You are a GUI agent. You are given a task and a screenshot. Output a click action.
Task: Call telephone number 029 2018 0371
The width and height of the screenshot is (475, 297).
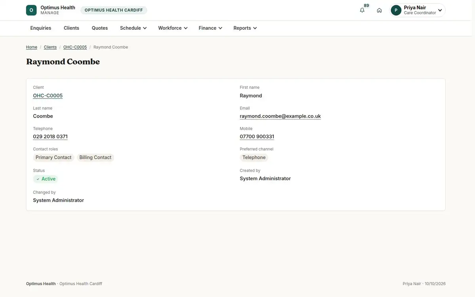click(x=50, y=137)
